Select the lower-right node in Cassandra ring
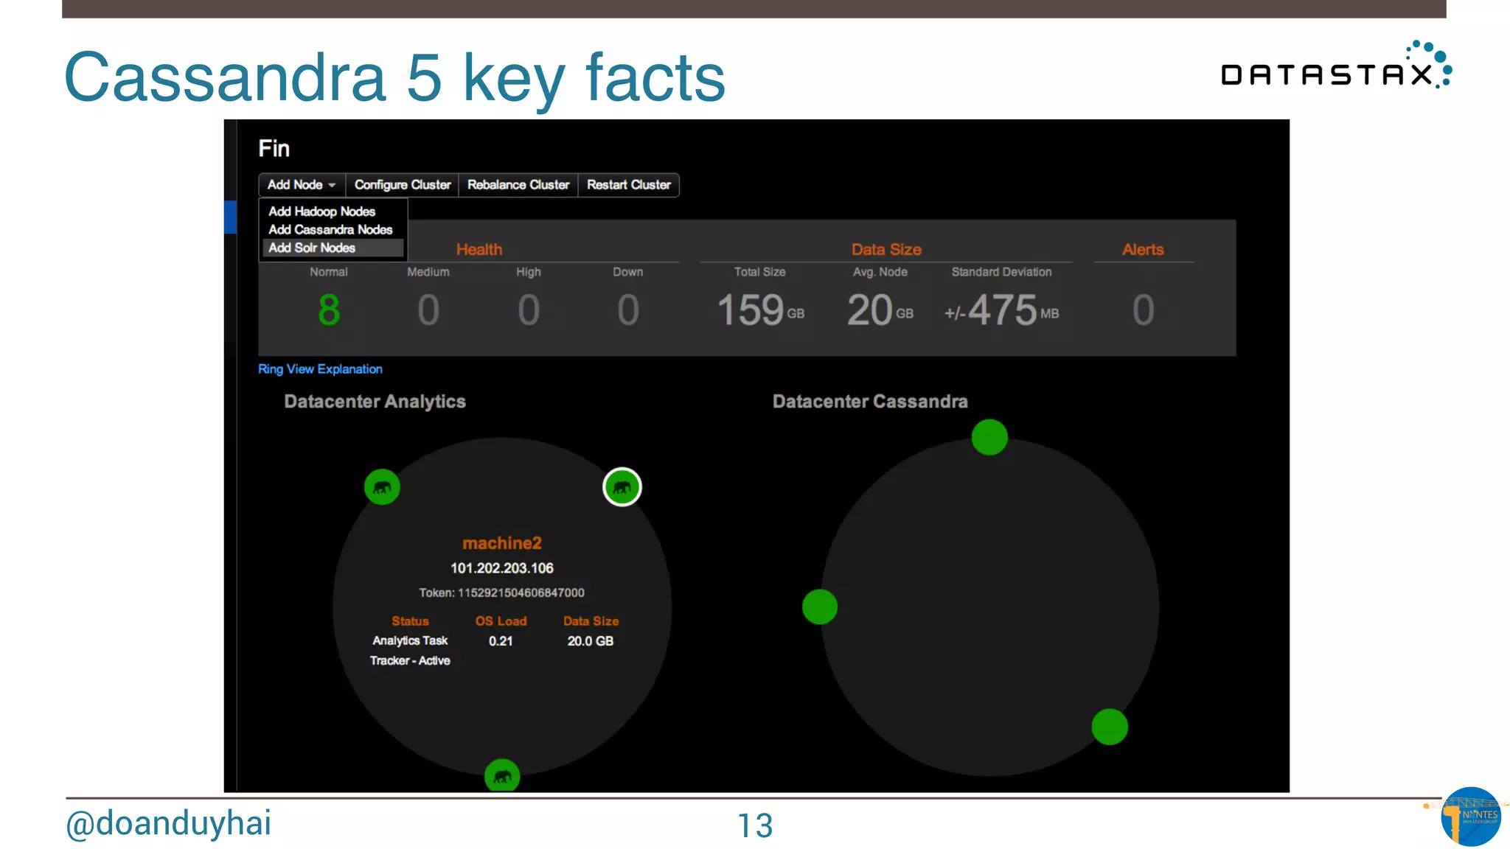The width and height of the screenshot is (1510, 849). pyautogui.click(x=1110, y=727)
